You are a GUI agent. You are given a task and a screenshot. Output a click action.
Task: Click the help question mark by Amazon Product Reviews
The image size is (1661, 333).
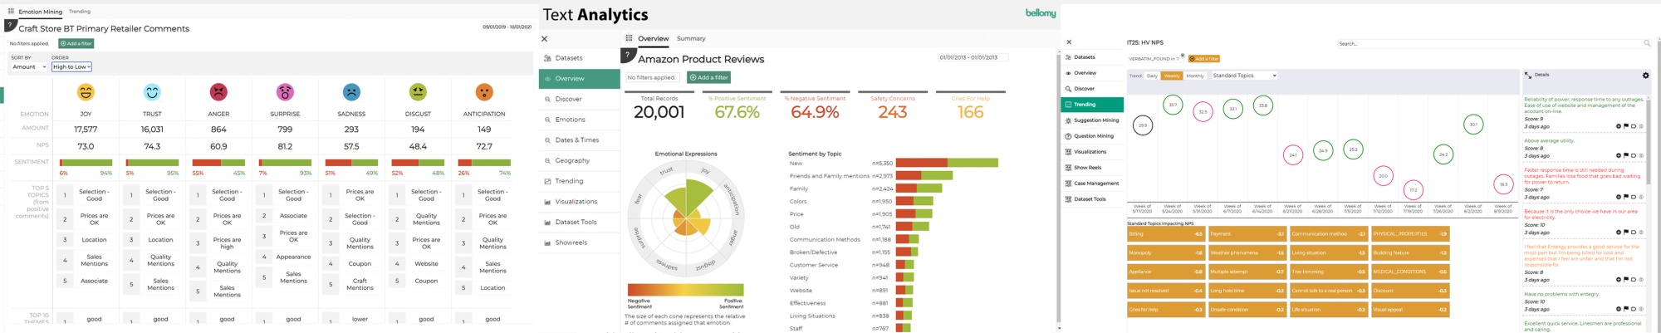click(628, 56)
